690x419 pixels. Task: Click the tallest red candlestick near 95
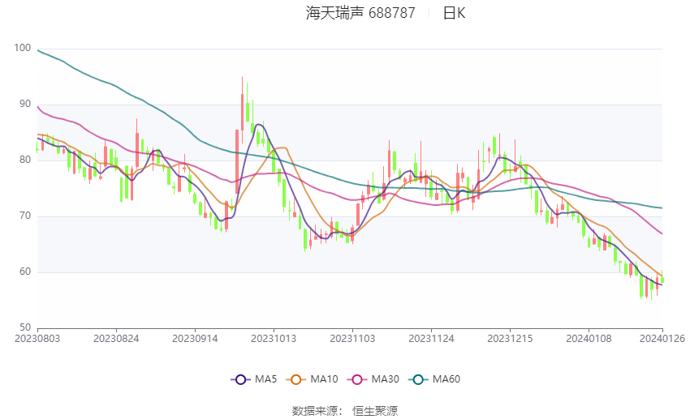click(x=242, y=109)
